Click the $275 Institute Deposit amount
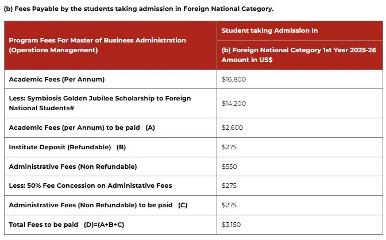Viewport: 386px width, 240px height. pos(229,147)
